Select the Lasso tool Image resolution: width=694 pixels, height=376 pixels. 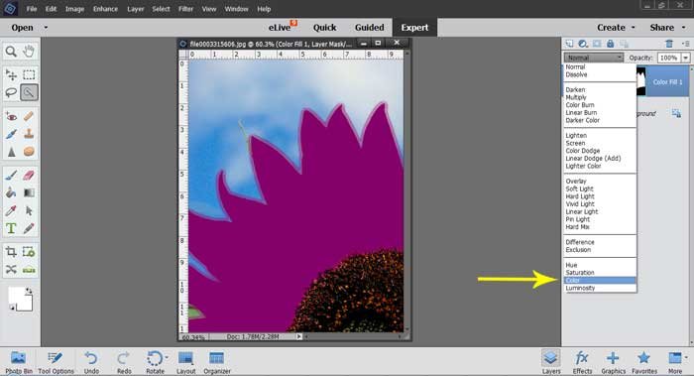tap(11, 92)
